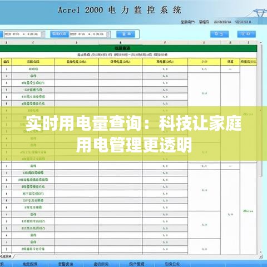Click the 导出 export button
Viewport: 267px width, 267px height.
click(x=219, y=34)
